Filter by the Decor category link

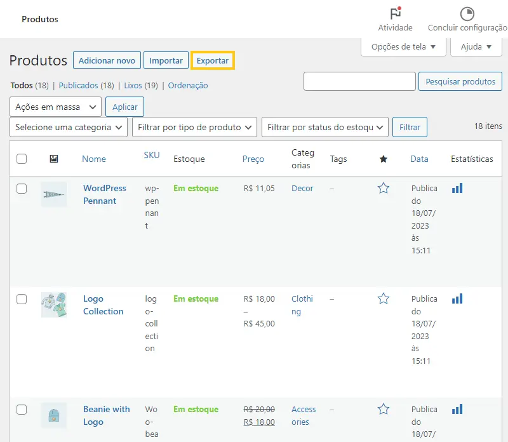coord(302,188)
